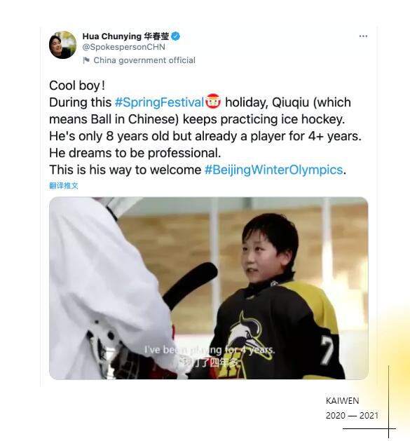
Task: Click the microphone in the video
Action: [x=191, y=284]
